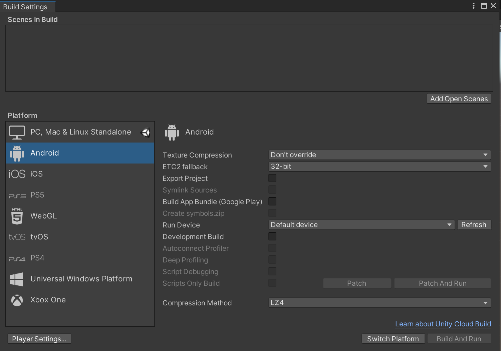Select the Universal Windows Platform row

tap(80, 279)
